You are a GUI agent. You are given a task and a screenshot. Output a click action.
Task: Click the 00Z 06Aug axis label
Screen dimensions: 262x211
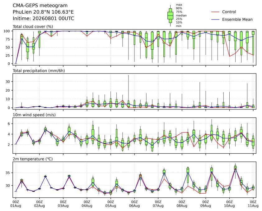[134, 204]
